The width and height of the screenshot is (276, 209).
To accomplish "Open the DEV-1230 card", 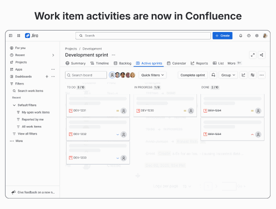I will (165, 105).
